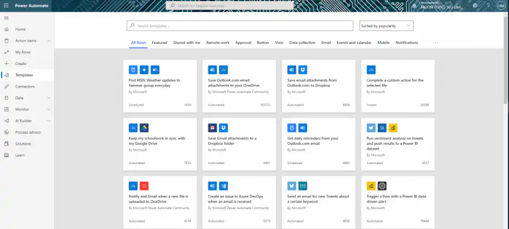
Task: Open the Notifications tab
Action: (x=407, y=43)
